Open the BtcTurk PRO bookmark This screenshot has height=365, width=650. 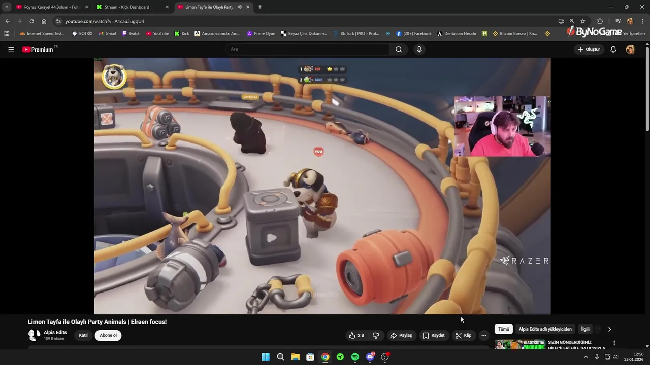(356, 34)
